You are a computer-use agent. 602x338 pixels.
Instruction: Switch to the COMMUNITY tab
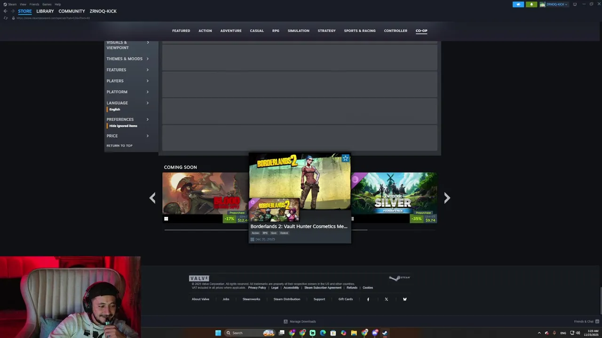tap(72, 11)
